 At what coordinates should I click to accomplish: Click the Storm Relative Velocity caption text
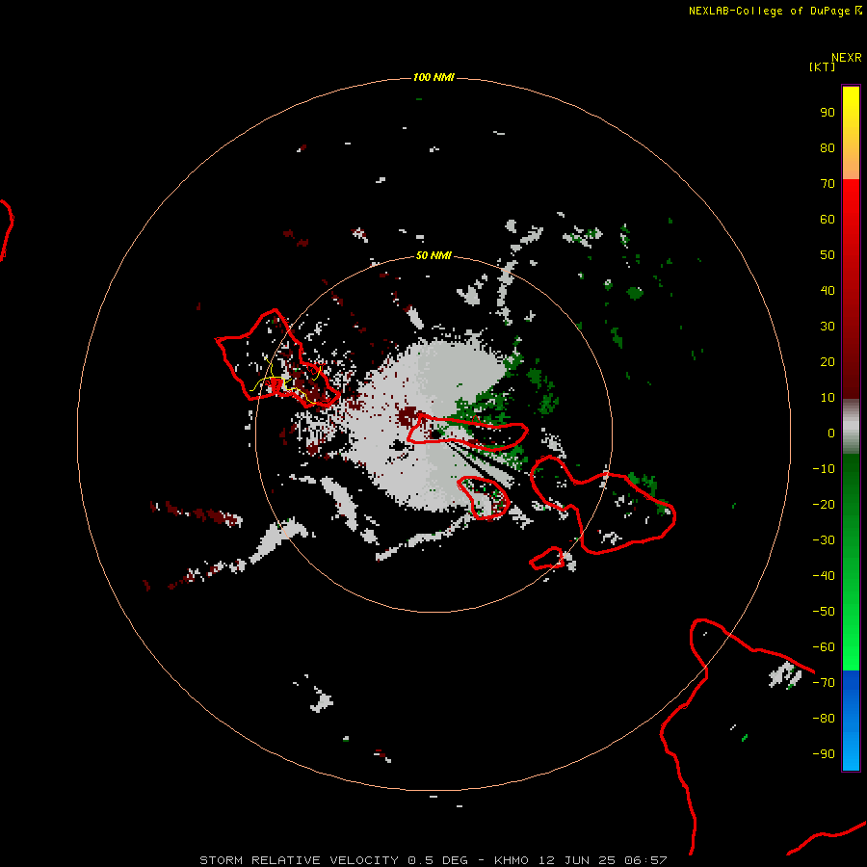[433, 860]
